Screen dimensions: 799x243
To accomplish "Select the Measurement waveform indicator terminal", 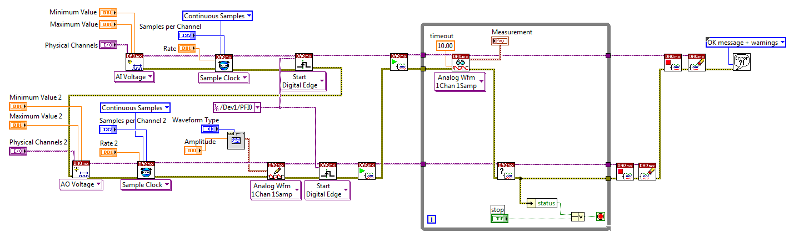I will (x=500, y=41).
